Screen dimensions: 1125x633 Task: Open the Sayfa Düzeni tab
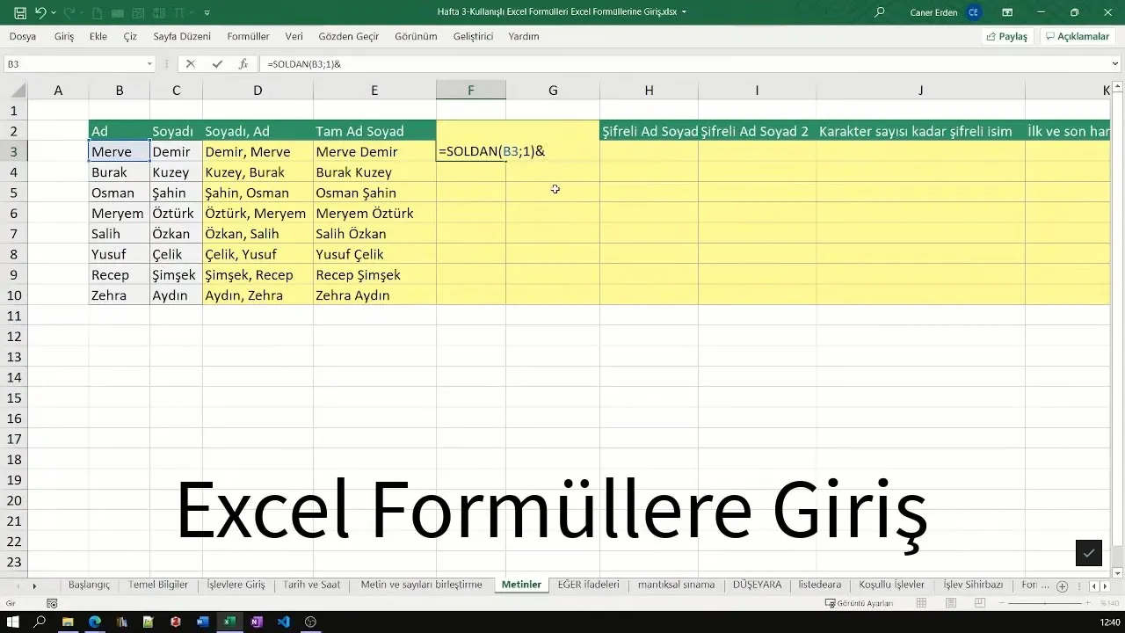pos(182,37)
